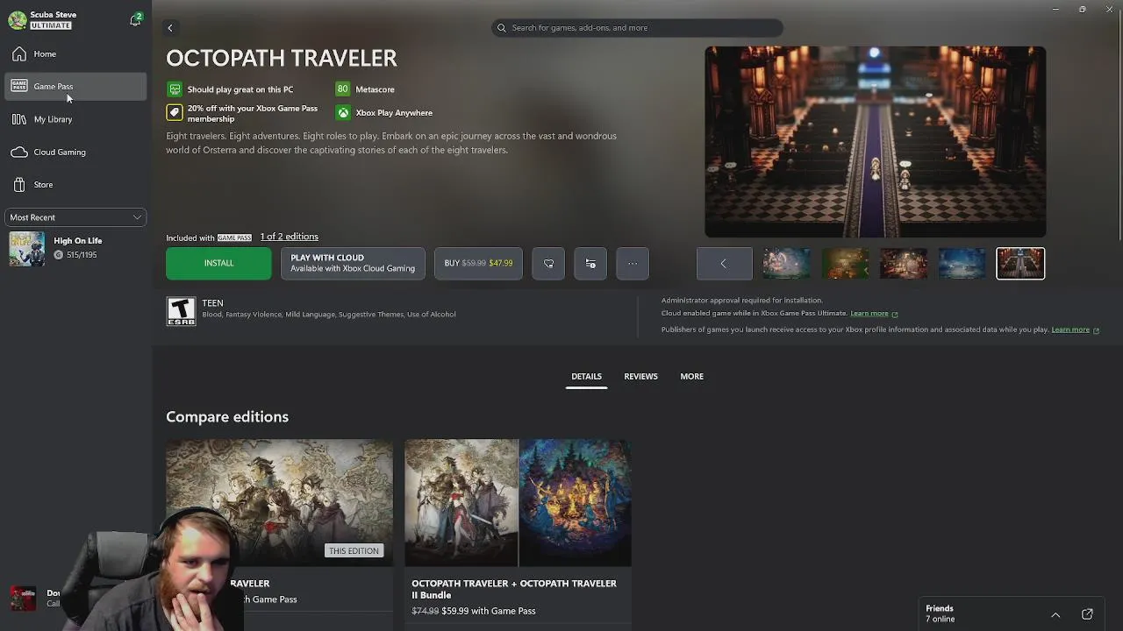Expand the Most Recent dropdown
The width and height of the screenshot is (1123, 631).
[x=75, y=217]
